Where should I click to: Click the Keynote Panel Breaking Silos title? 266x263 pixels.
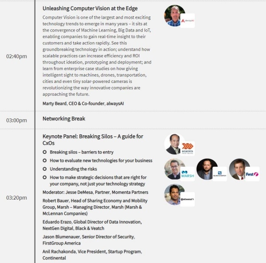point(93,140)
